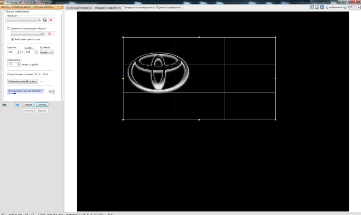Click the Готово button

click(x=28, y=105)
